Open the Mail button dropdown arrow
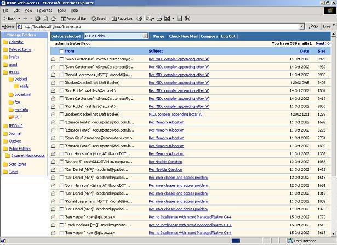The height and width of the screenshot is (245, 337). 153,19
